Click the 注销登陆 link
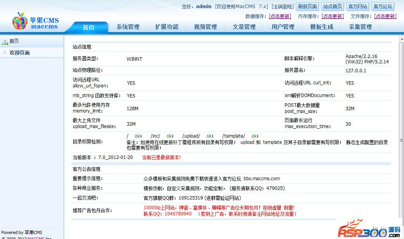The image size is (404, 239). tap(283, 7)
